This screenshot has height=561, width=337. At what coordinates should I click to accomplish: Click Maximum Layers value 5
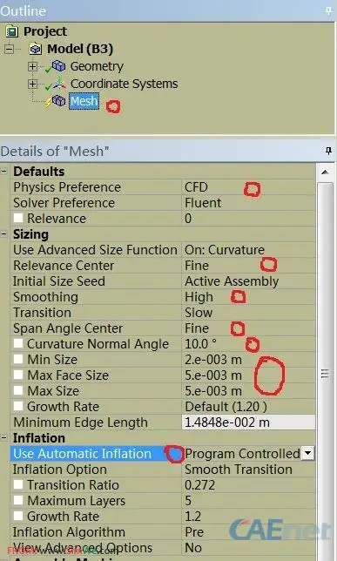[x=188, y=501]
